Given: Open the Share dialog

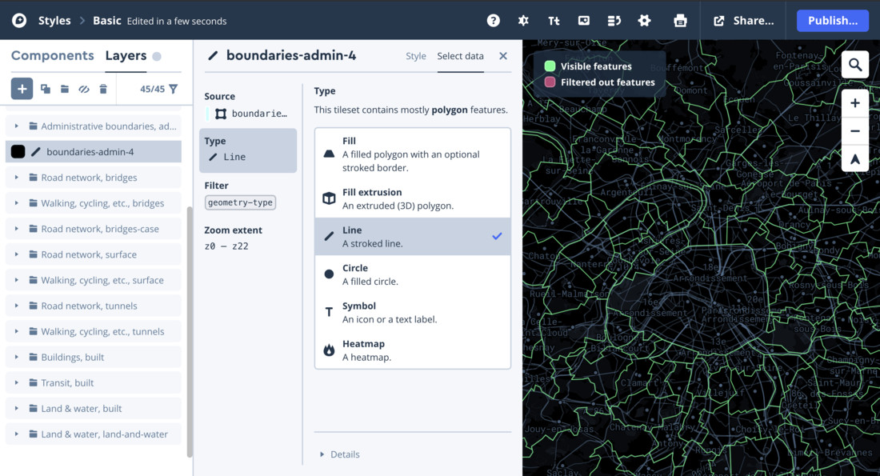Looking at the screenshot, I should tap(743, 20).
